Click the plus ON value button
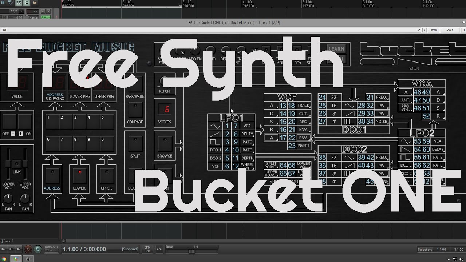The height and width of the screenshot is (262, 466). [x=24, y=122]
